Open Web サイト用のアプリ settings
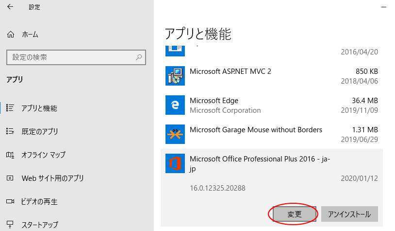 (52, 178)
